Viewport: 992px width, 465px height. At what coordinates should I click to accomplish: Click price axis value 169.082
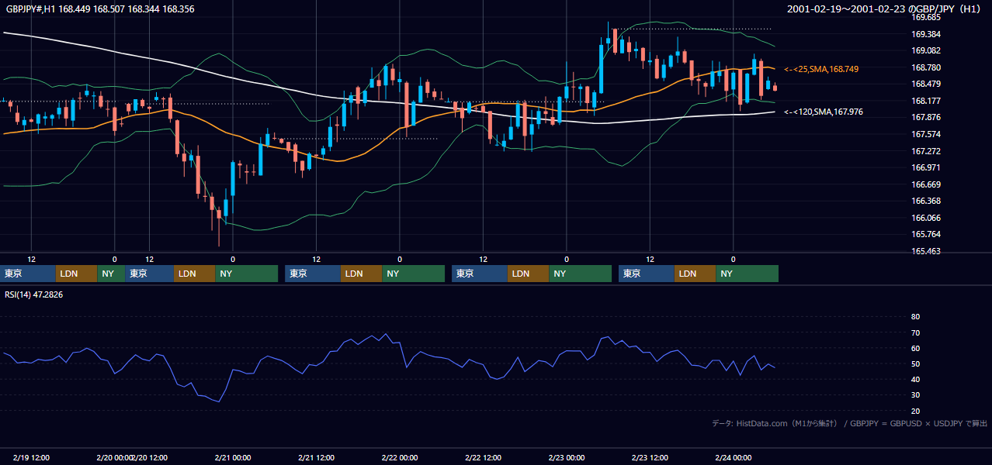925,50
